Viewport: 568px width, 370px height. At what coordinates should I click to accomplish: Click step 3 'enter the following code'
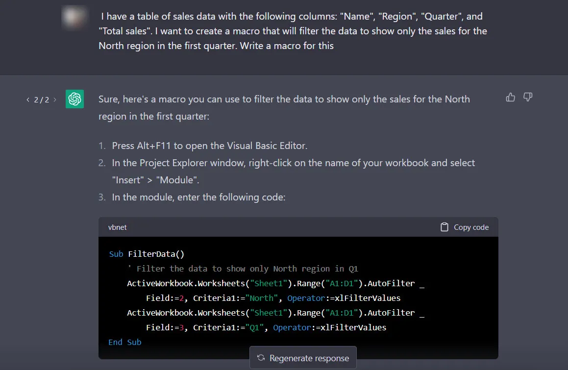tap(198, 197)
